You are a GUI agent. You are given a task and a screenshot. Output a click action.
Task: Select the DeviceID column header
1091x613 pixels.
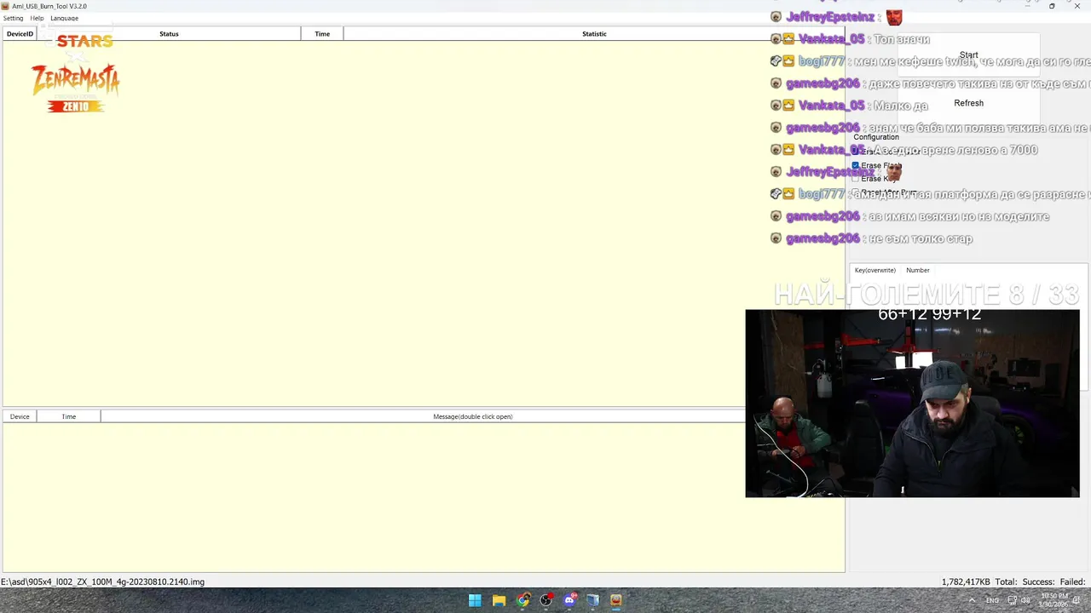[x=20, y=34]
